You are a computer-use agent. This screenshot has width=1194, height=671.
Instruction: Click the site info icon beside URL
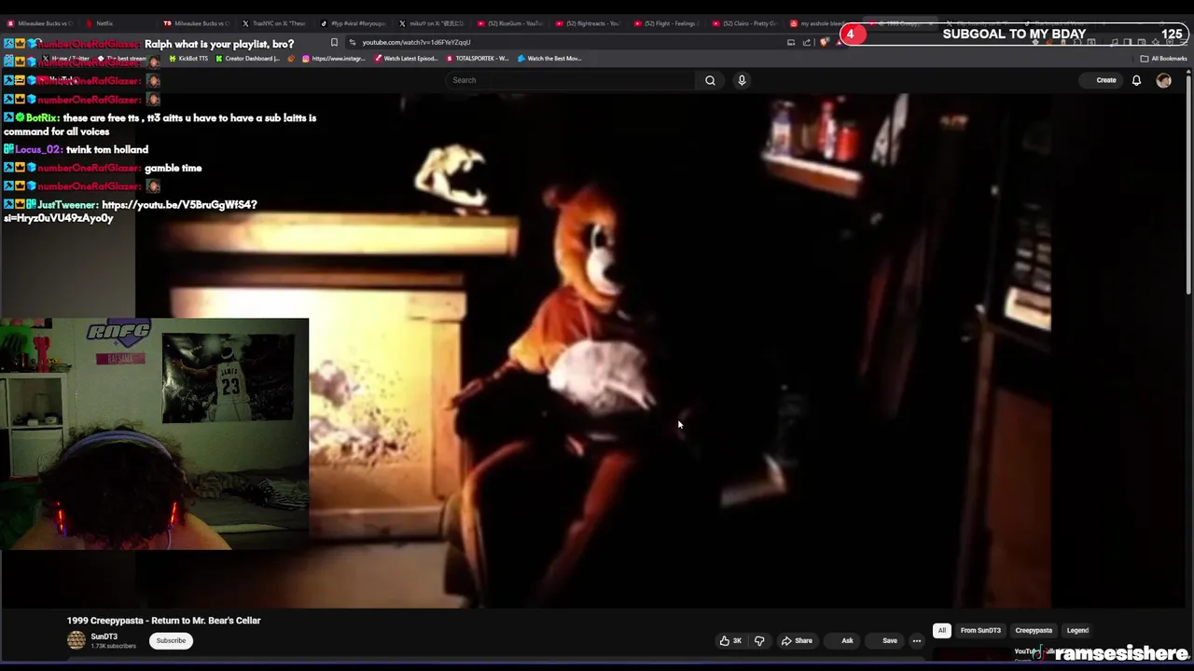click(x=353, y=42)
